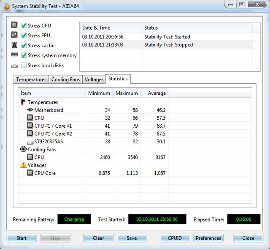Click the Motherboard chip icon

pyautogui.click(x=30, y=110)
